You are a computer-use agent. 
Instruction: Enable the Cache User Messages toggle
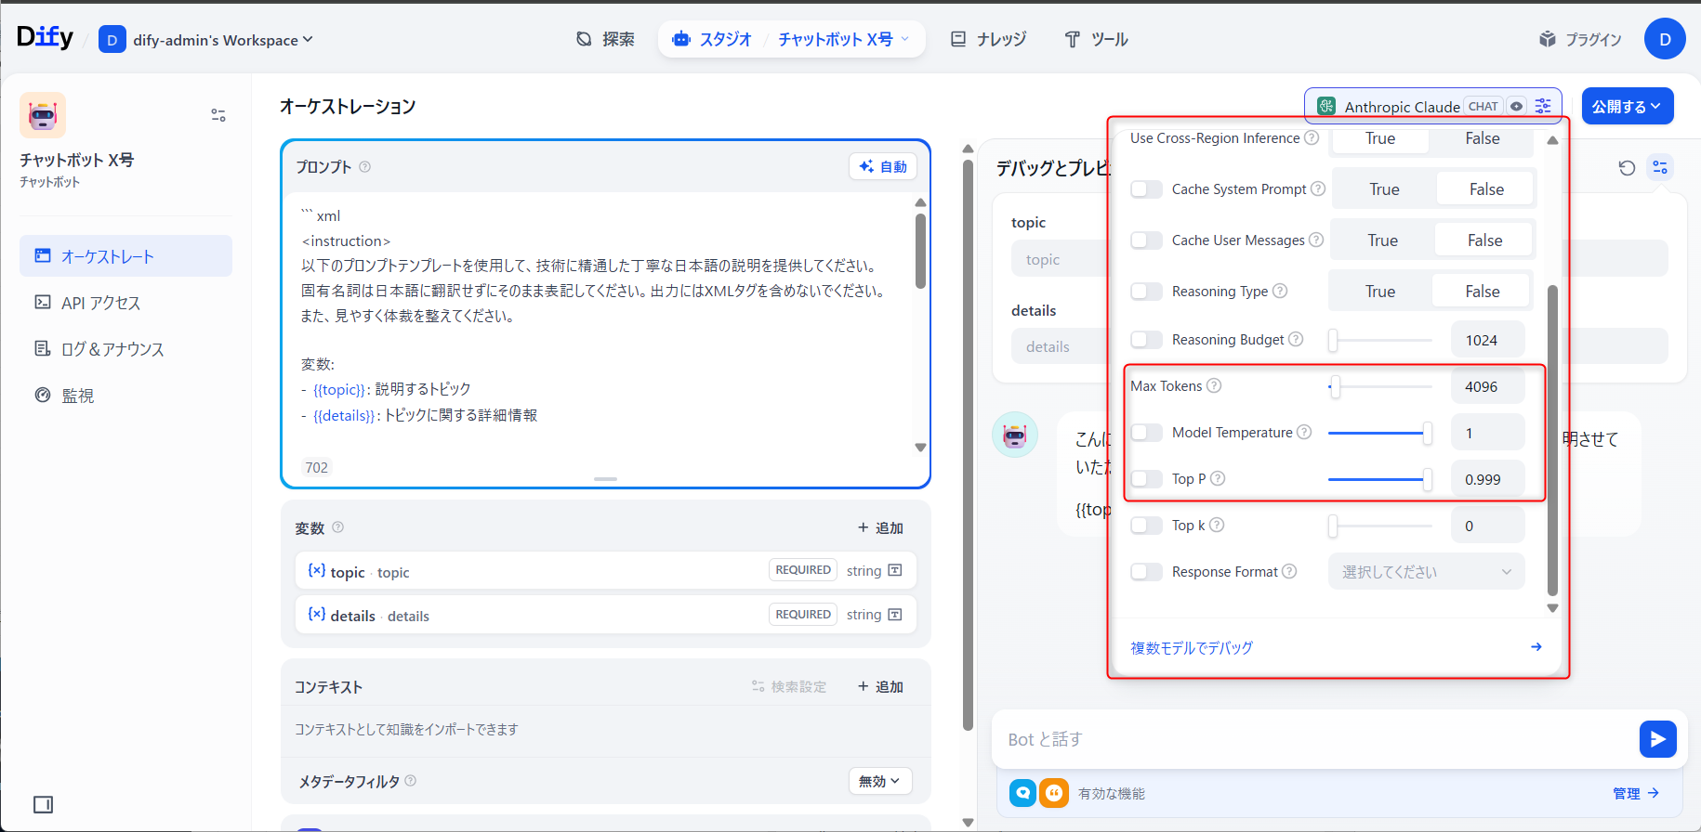coord(1146,240)
